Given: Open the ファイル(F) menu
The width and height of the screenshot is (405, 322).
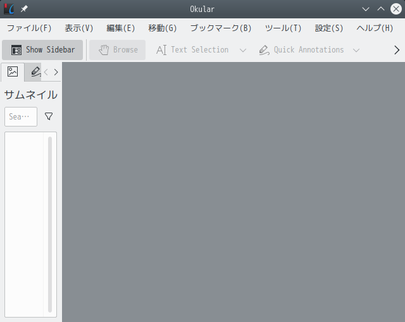Looking at the screenshot, I should point(29,28).
